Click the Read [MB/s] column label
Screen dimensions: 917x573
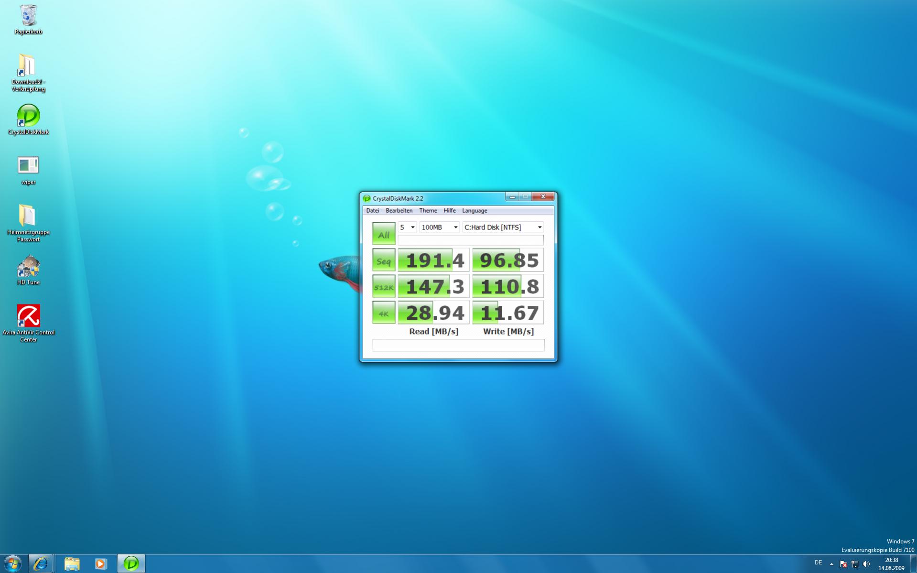click(x=434, y=332)
